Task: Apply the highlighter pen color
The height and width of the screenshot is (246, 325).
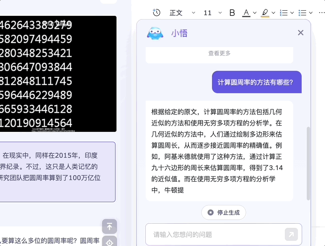Action: (x=265, y=13)
